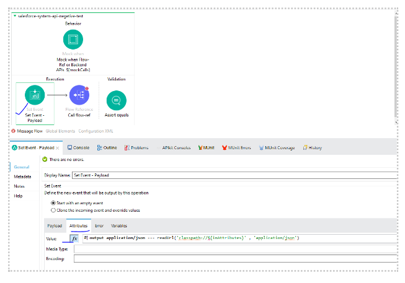Select the Metadata section
This screenshot has width=405, height=283.
[x=22, y=176]
